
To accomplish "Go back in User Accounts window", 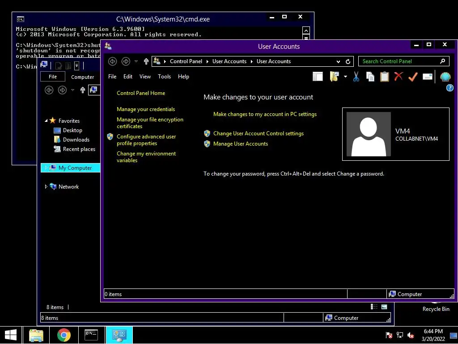I will tap(112, 61).
